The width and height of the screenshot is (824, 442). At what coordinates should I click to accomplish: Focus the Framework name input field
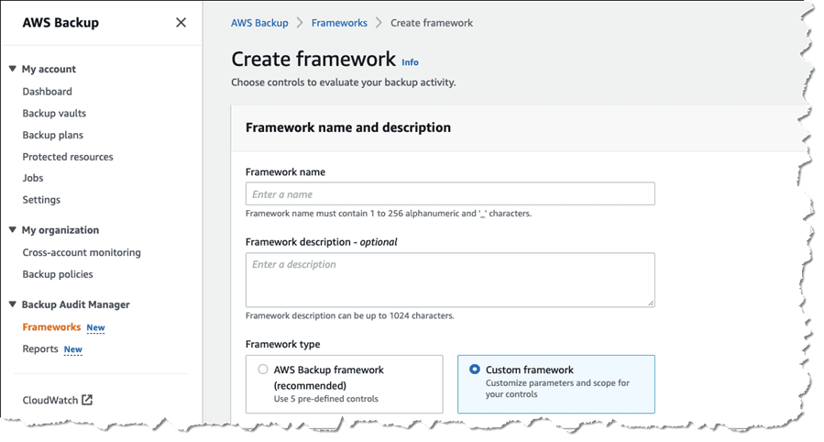[450, 193]
